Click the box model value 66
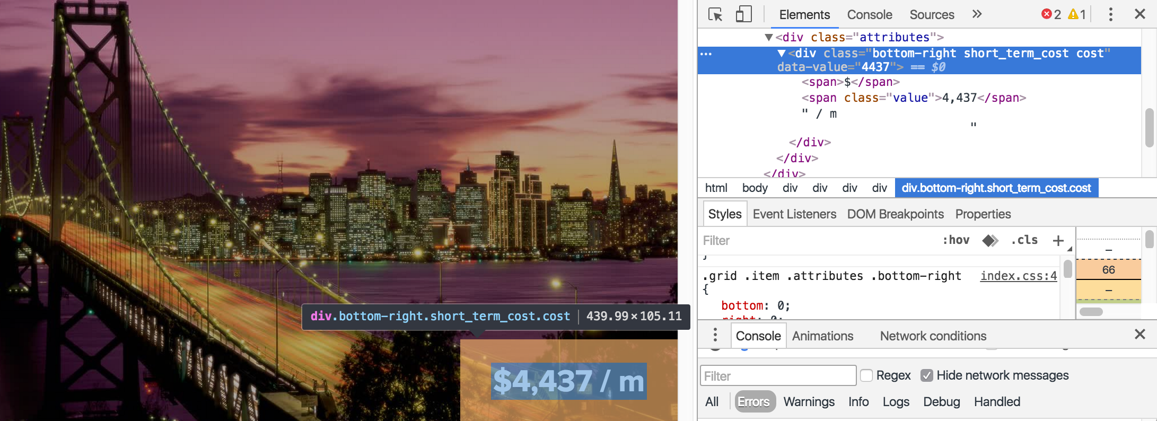The image size is (1157, 421). [x=1108, y=270]
